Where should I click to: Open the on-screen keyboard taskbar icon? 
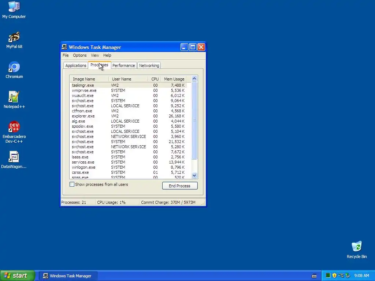314,276
